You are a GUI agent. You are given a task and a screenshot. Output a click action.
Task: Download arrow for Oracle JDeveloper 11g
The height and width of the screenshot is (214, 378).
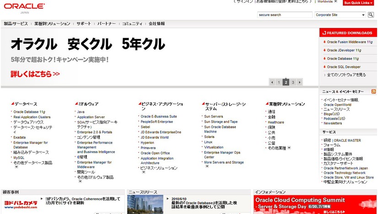pos(324,50)
